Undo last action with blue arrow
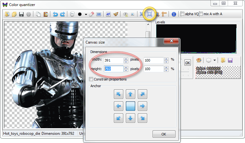The height and width of the screenshot is (143, 245). click(55, 14)
